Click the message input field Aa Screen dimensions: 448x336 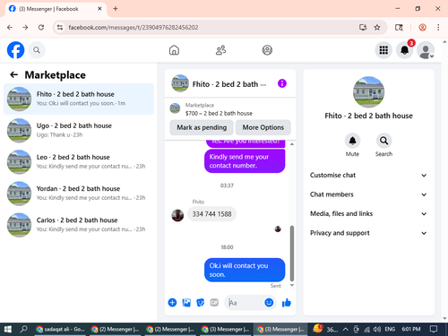pyautogui.click(x=245, y=303)
